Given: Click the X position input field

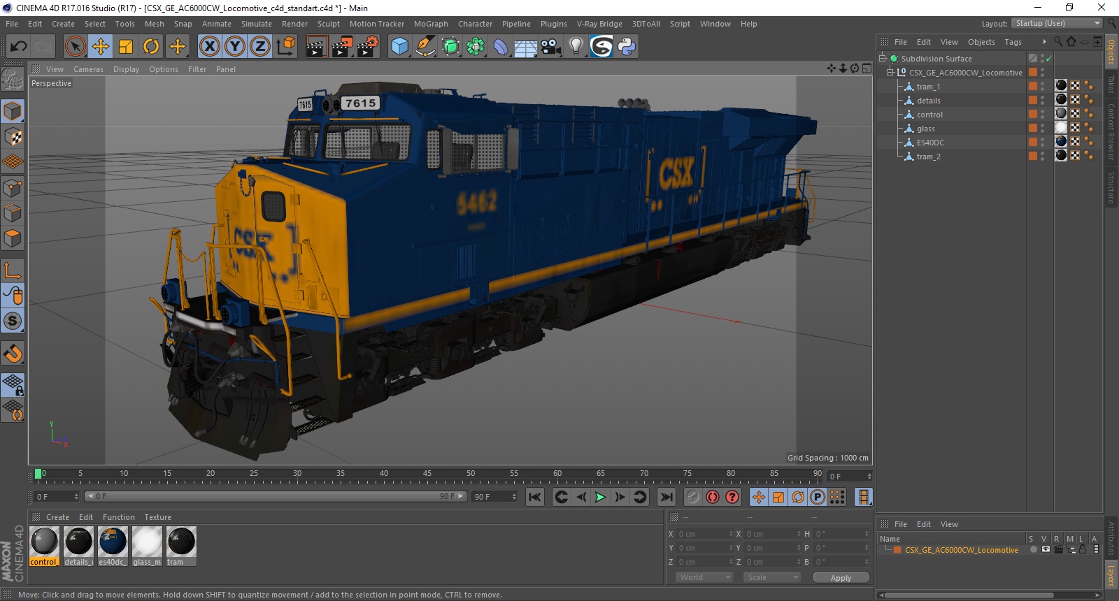Looking at the screenshot, I should pos(704,534).
